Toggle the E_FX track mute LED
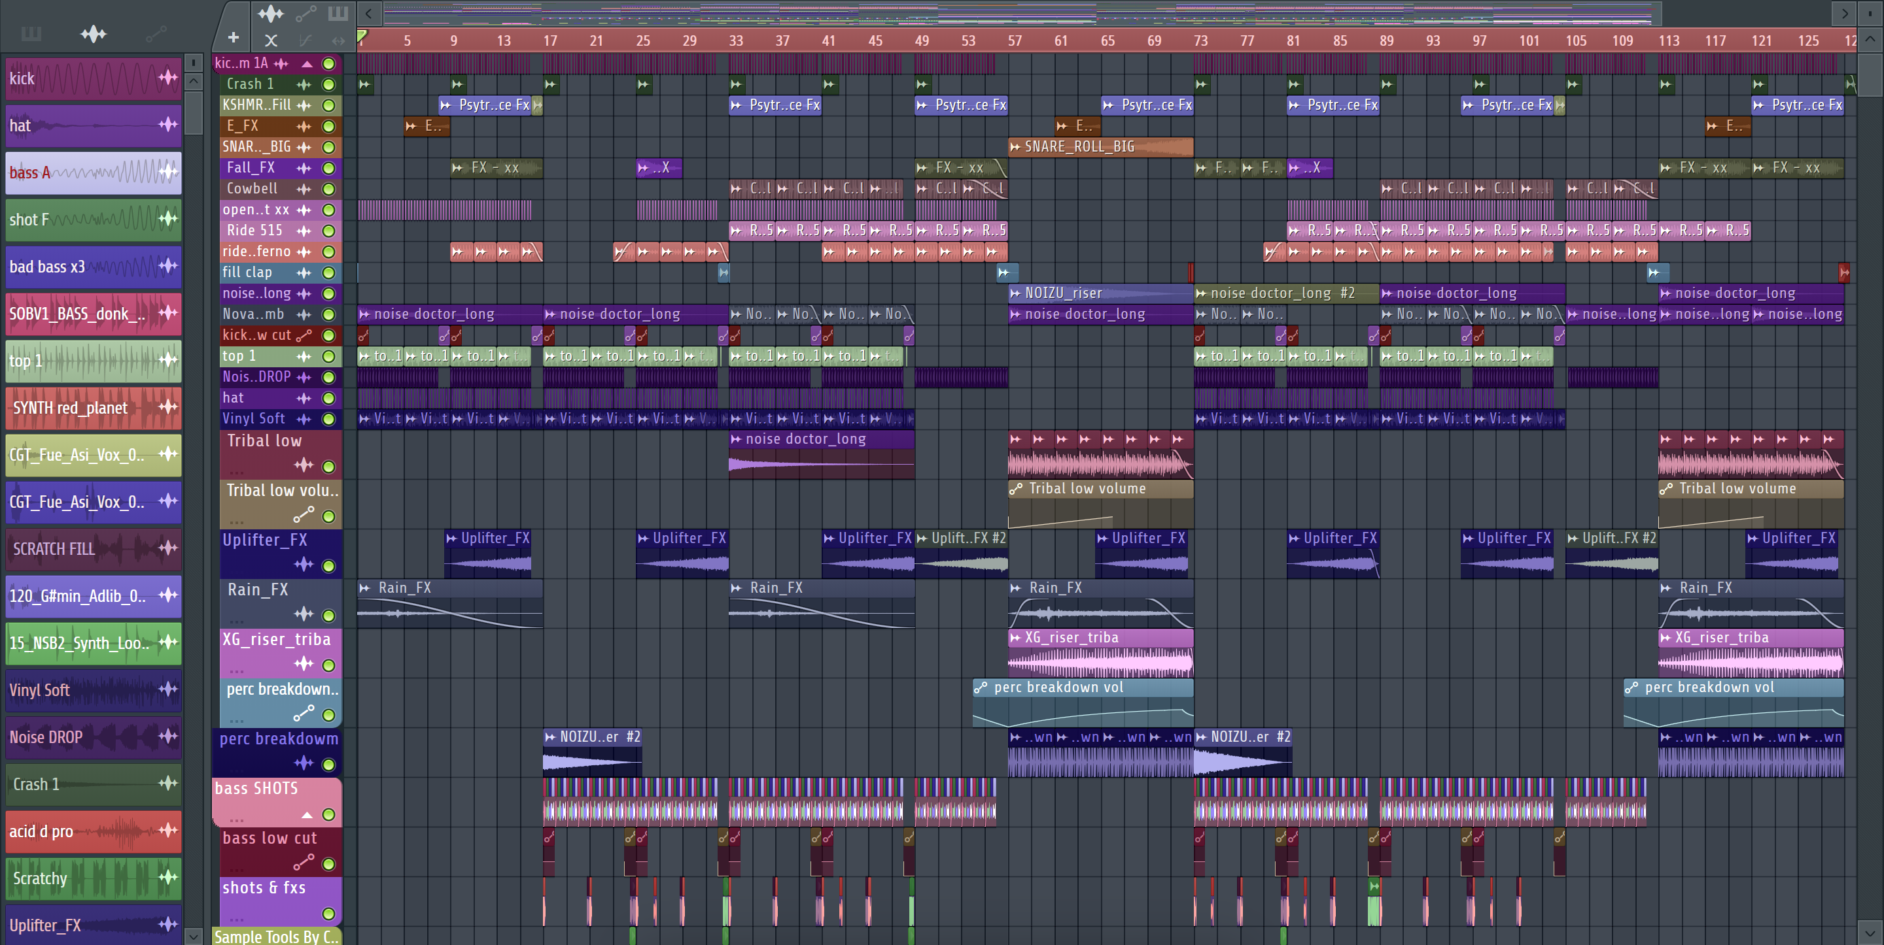Screen dimensions: 1884x945 coord(329,126)
